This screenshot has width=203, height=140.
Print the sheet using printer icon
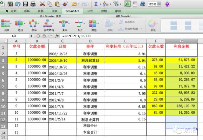point(33,4)
